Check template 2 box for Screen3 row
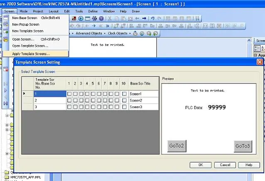This screenshot has height=181, width=265. tap(75, 107)
